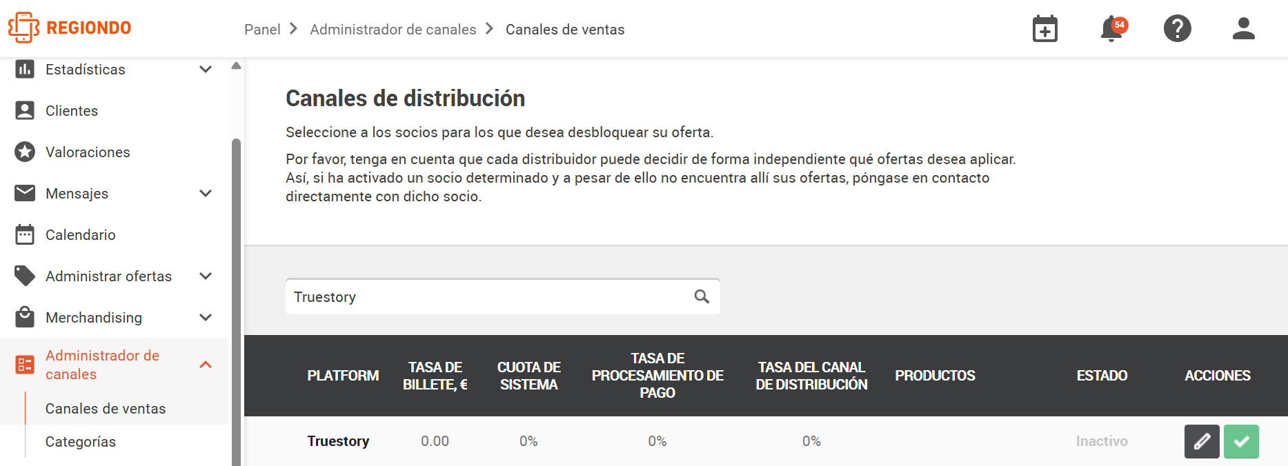
Task: Expand the Mensajes submenu chevron
Action: pos(206,193)
